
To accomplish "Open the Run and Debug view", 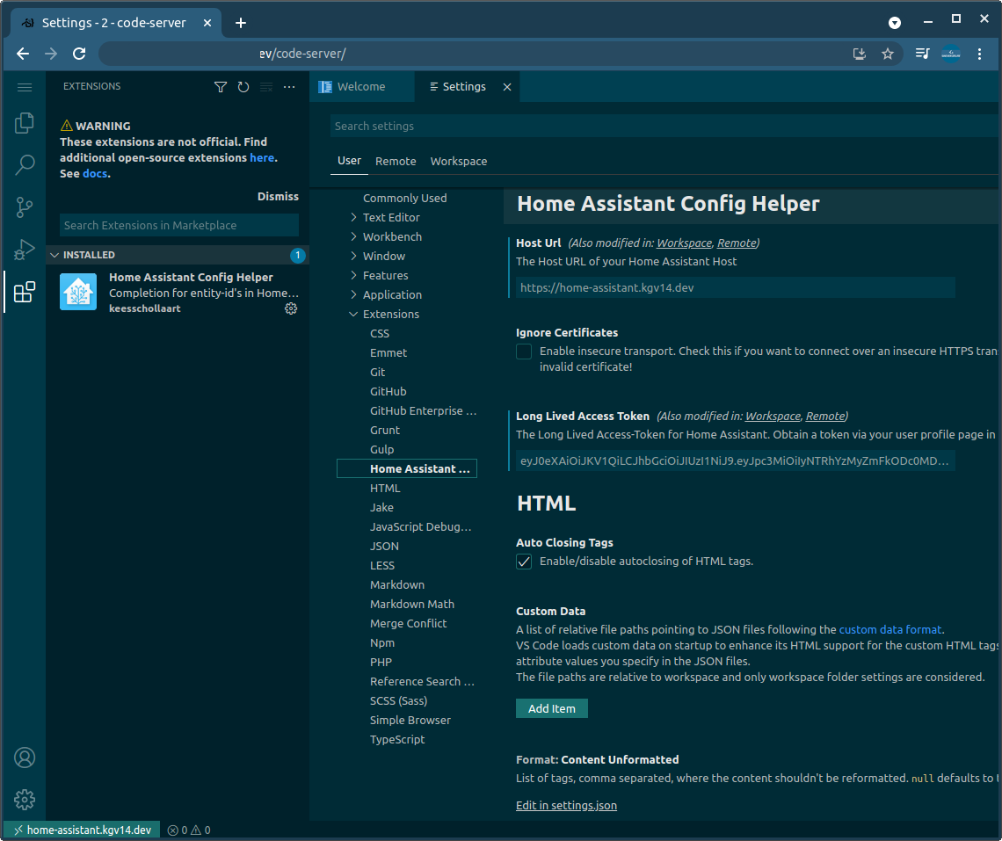I will tap(25, 250).
